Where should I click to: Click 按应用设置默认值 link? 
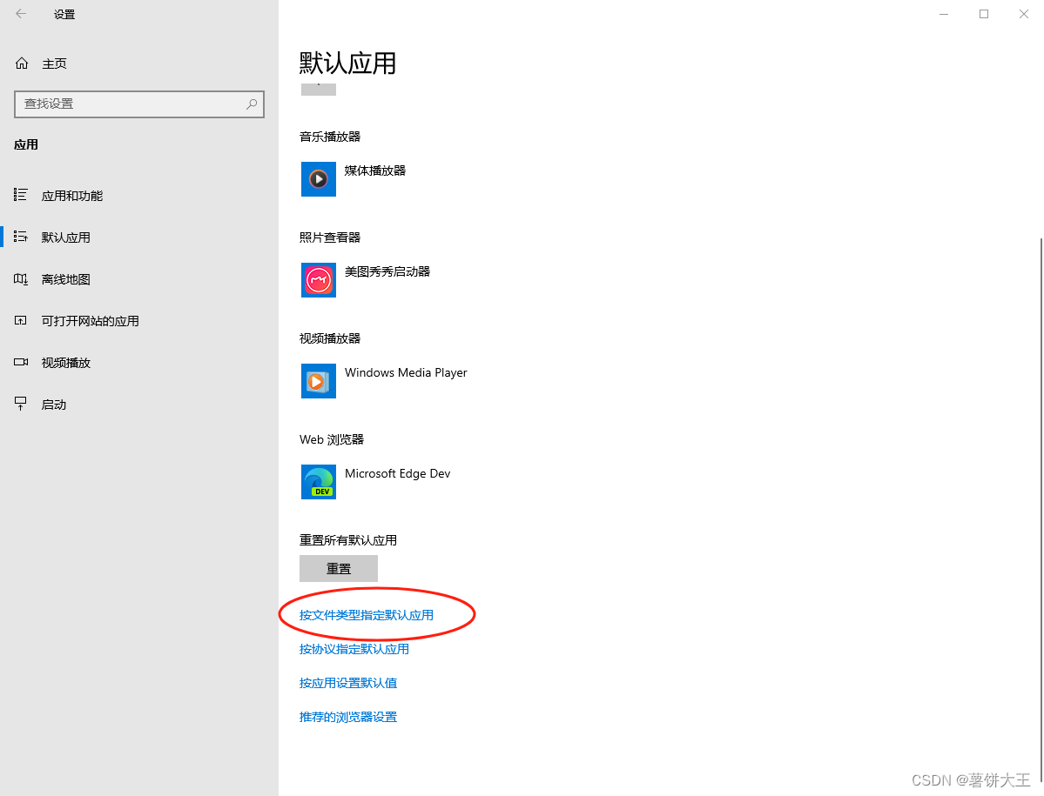[348, 683]
